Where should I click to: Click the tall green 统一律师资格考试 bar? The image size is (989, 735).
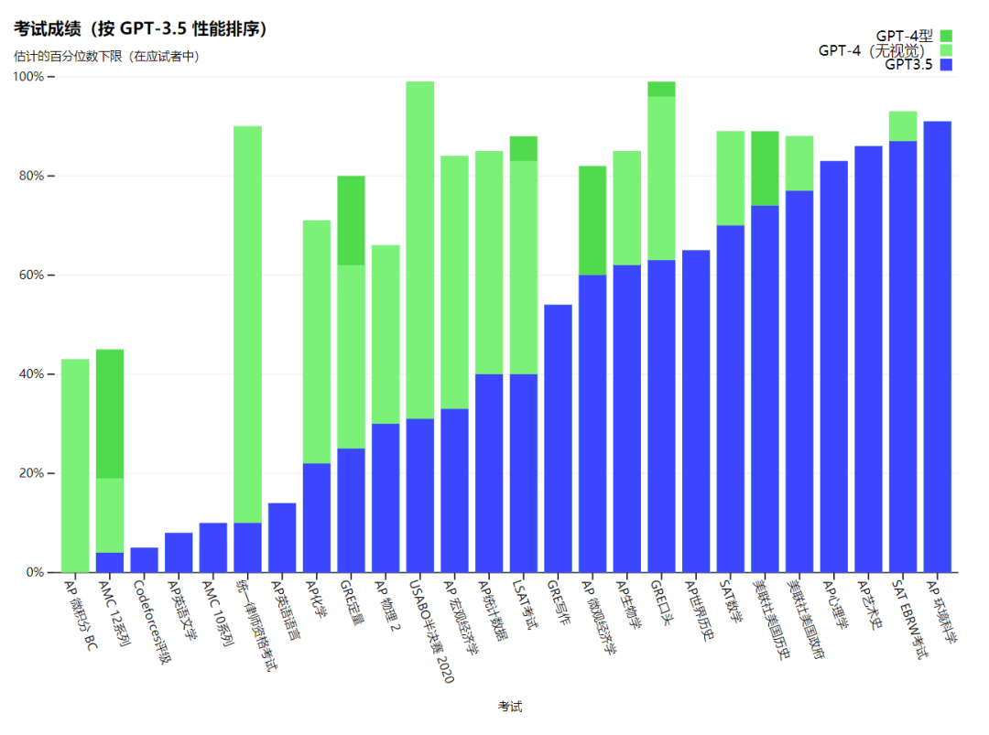click(248, 324)
